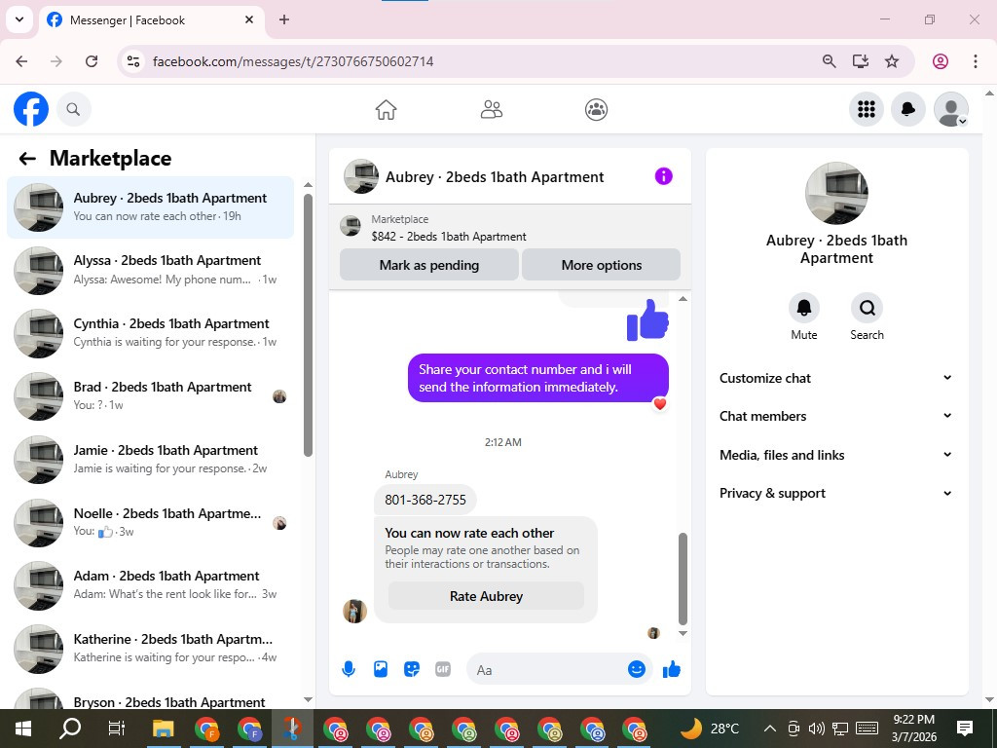Open Brad 2beds 1bath conversation
997x748 pixels.
[x=151, y=395]
